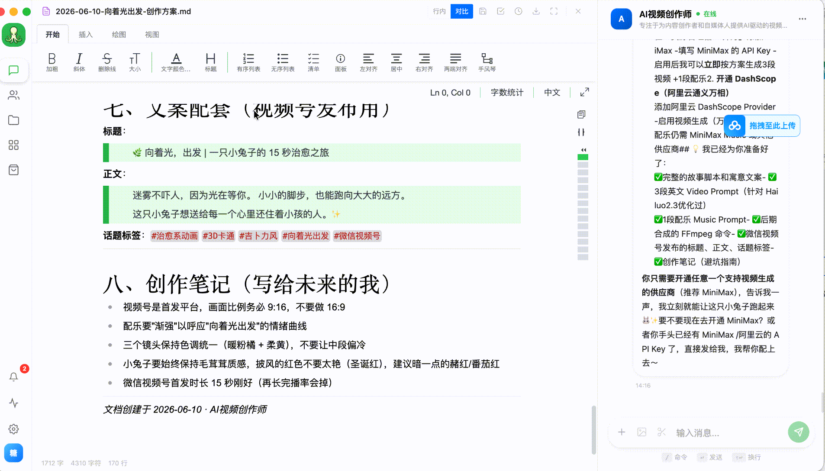Image resolution: width=825 pixels, height=471 pixels.
Task: Apply italic formatting (斜体)
Action: click(x=79, y=62)
